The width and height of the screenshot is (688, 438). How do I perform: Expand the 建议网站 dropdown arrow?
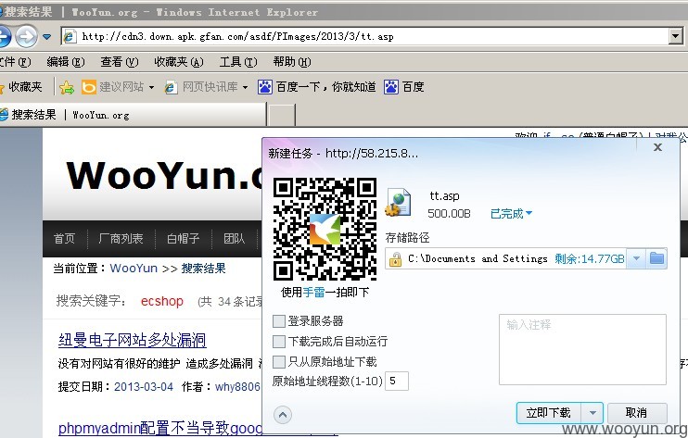(x=151, y=88)
